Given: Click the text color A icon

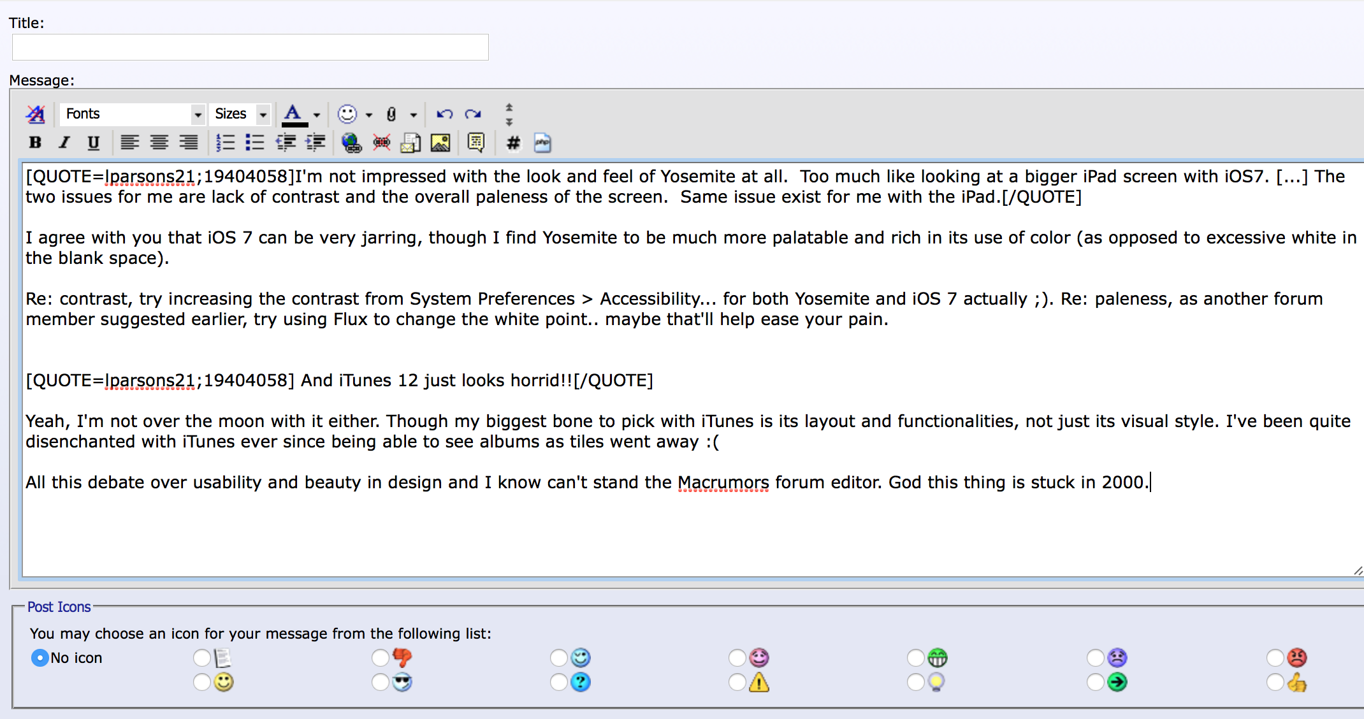Looking at the screenshot, I should point(293,115).
